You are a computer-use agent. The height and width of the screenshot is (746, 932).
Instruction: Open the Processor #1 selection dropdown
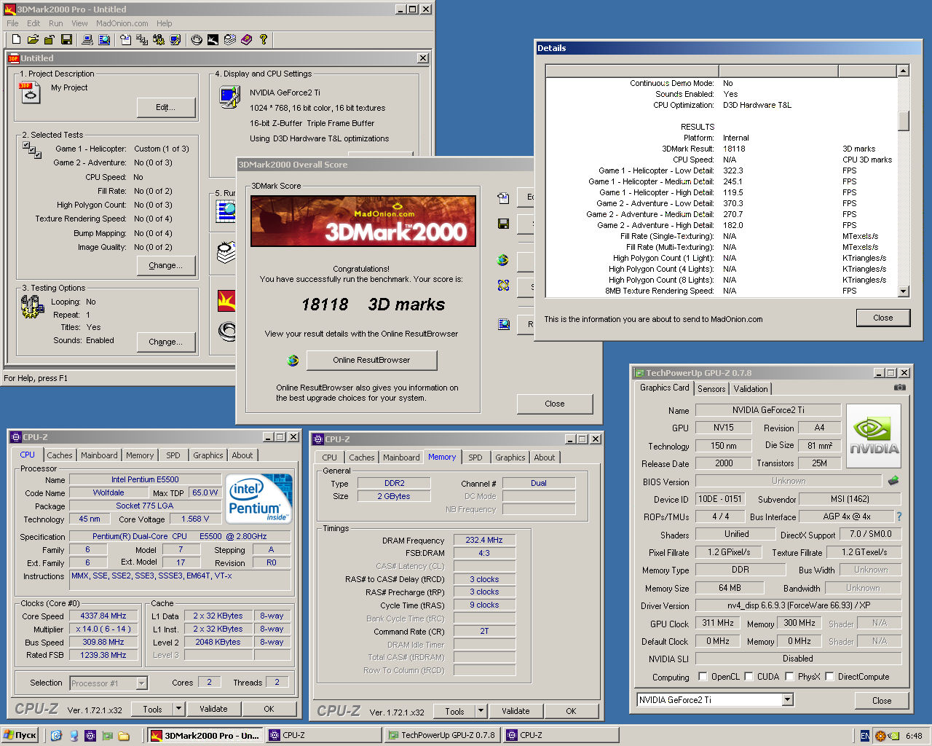141,683
